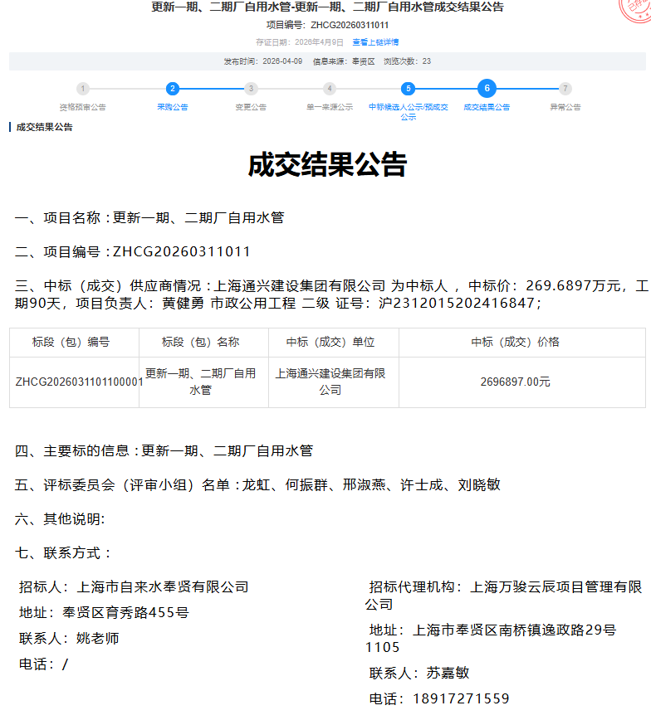Image resolution: width=651 pixels, height=720 pixels.
Task: Click the 2696897.00元 price cell
Action: point(515,382)
